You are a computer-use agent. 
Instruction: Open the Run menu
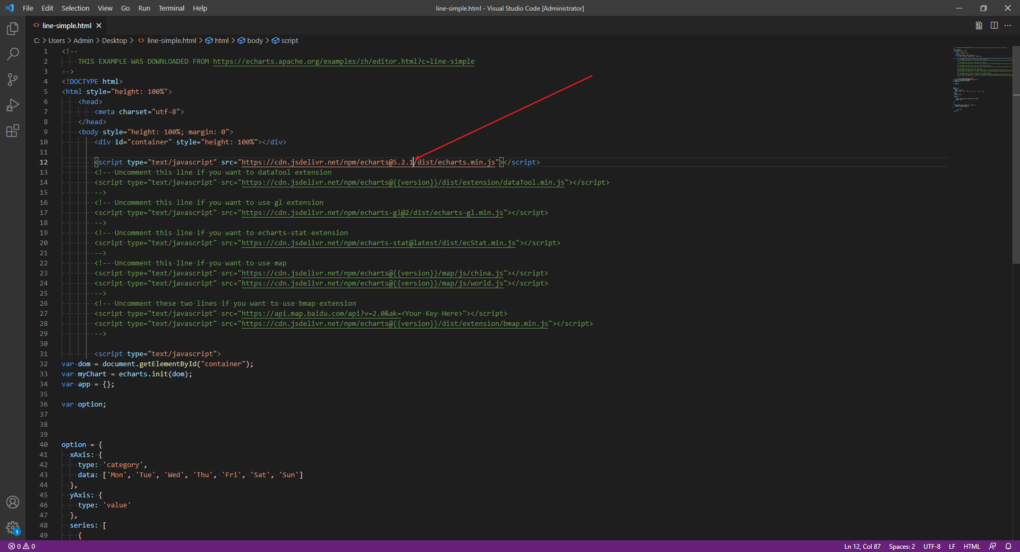(x=144, y=8)
